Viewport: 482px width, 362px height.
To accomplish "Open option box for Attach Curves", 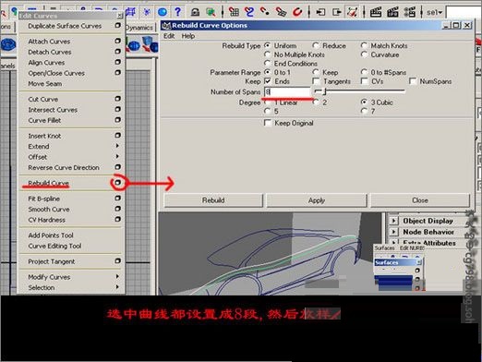I will click(x=117, y=41).
